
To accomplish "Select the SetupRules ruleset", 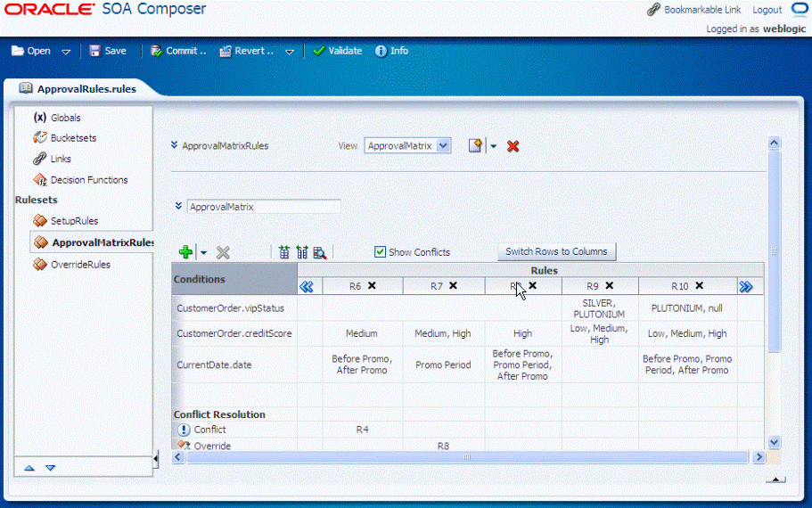I will pos(74,221).
